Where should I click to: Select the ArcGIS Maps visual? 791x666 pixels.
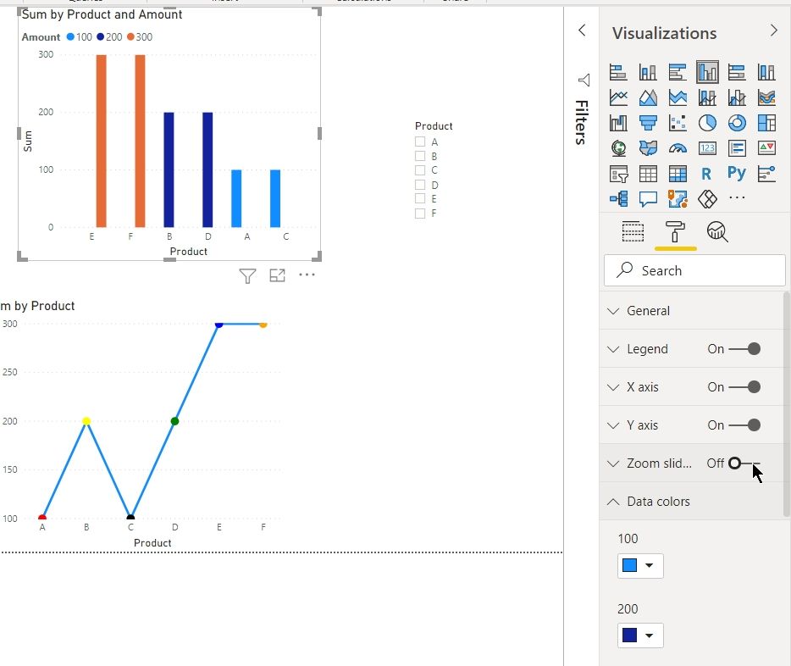pos(678,199)
